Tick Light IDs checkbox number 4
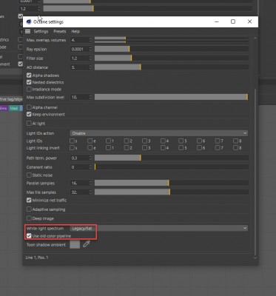 [x=163, y=141]
